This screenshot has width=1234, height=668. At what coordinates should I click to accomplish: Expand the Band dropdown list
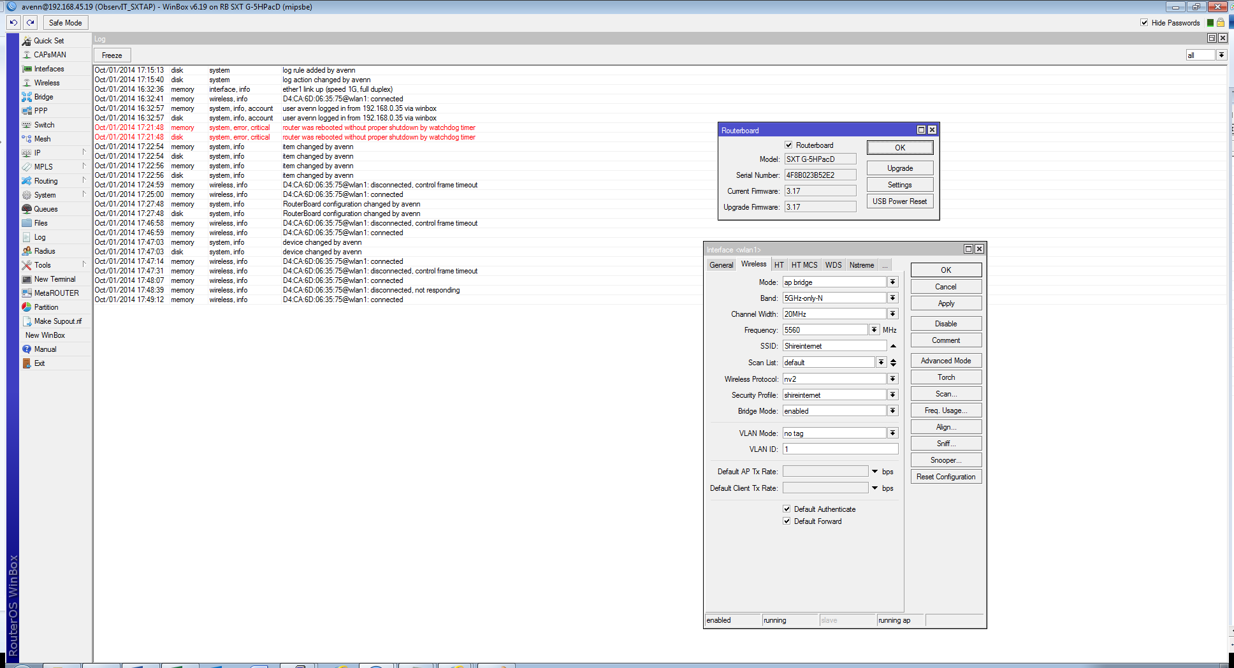click(x=892, y=298)
